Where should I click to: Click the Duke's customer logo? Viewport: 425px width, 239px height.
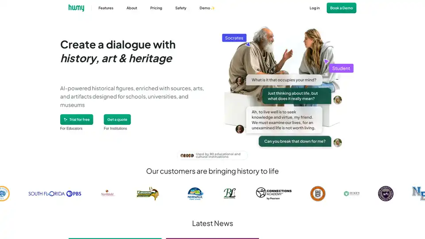[352, 193]
